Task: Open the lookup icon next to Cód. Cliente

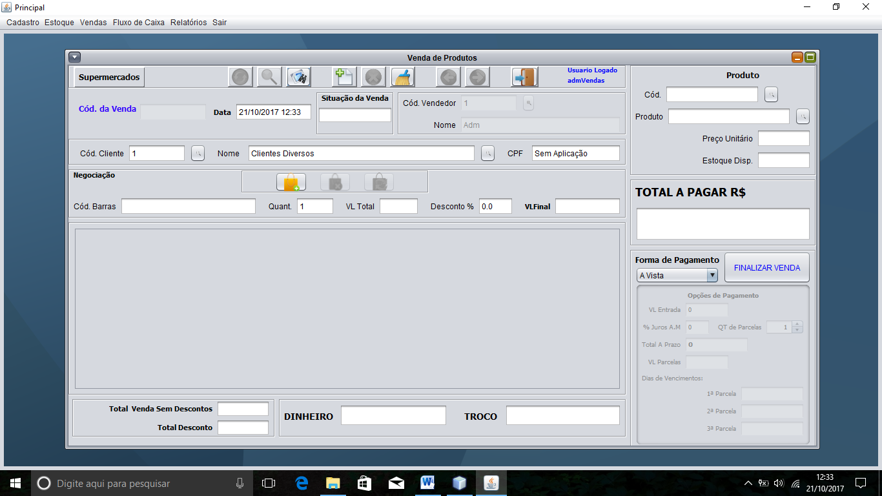Action: coord(198,153)
